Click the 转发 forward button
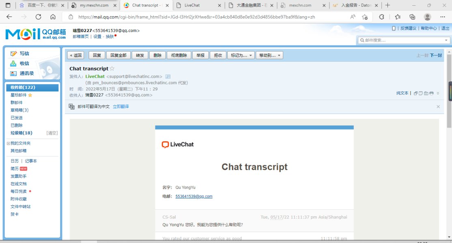This screenshot has width=452, height=243. coord(140,55)
